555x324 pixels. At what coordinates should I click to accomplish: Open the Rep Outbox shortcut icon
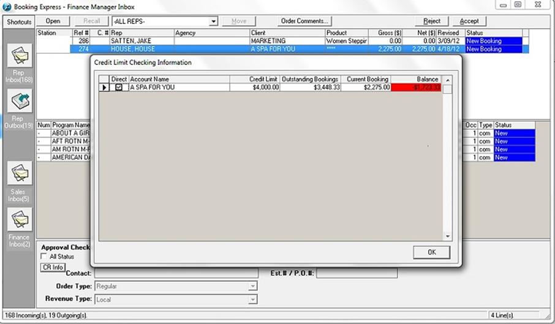pyautogui.click(x=18, y=101)
